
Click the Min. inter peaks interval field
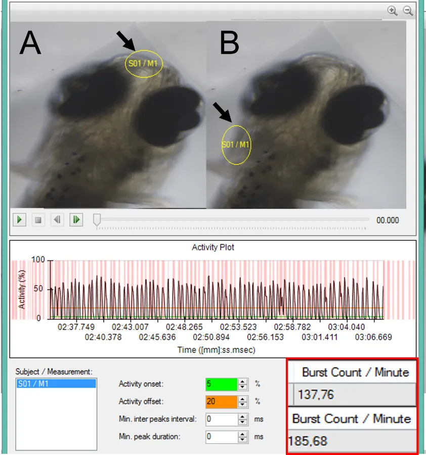pos(221,419)
